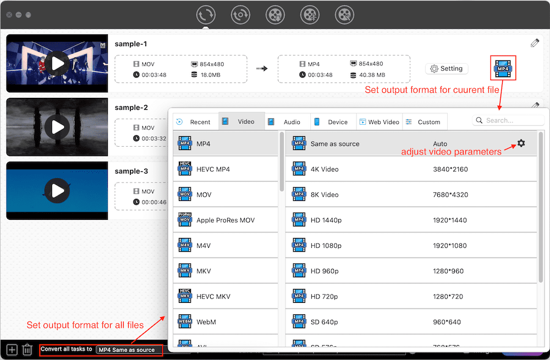Play the sample-3 video thumbnail
The height and width of the screenshot is (360, 550).
[57, 191]
